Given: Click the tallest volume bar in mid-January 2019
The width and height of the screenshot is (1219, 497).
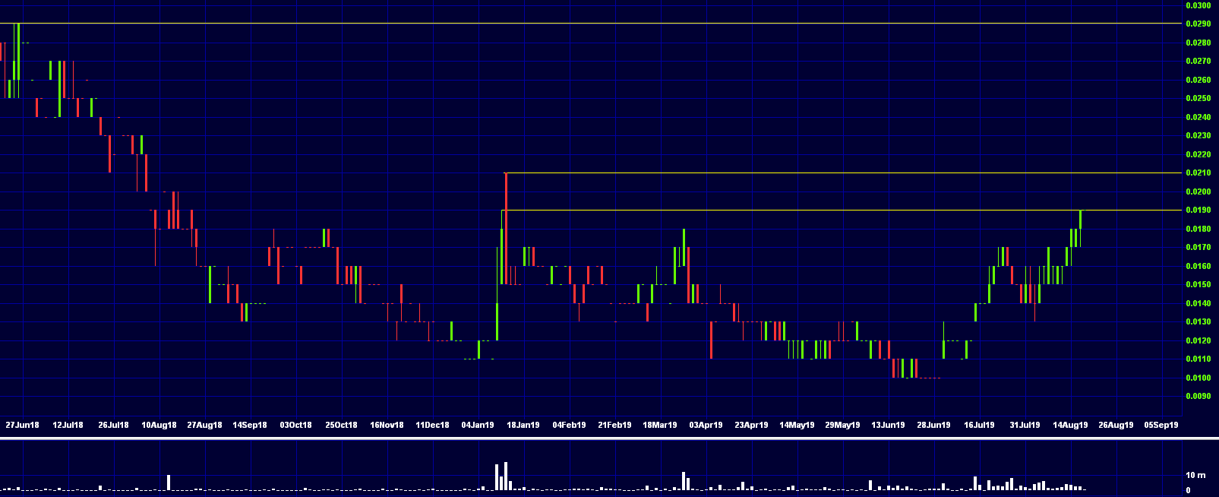Looking at the screenshot, I should tap(506, 476).
